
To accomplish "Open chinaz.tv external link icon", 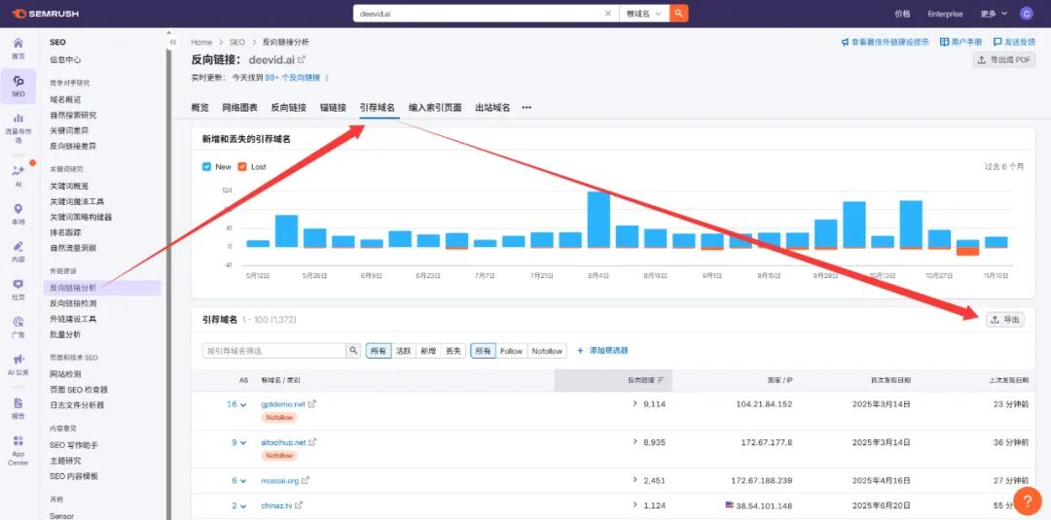I will 299,505.
